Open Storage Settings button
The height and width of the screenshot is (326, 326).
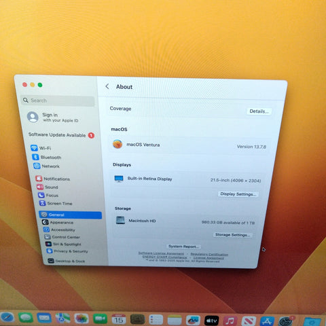232,235
